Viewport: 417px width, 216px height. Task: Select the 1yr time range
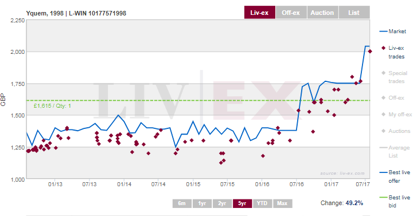point(202,203)
